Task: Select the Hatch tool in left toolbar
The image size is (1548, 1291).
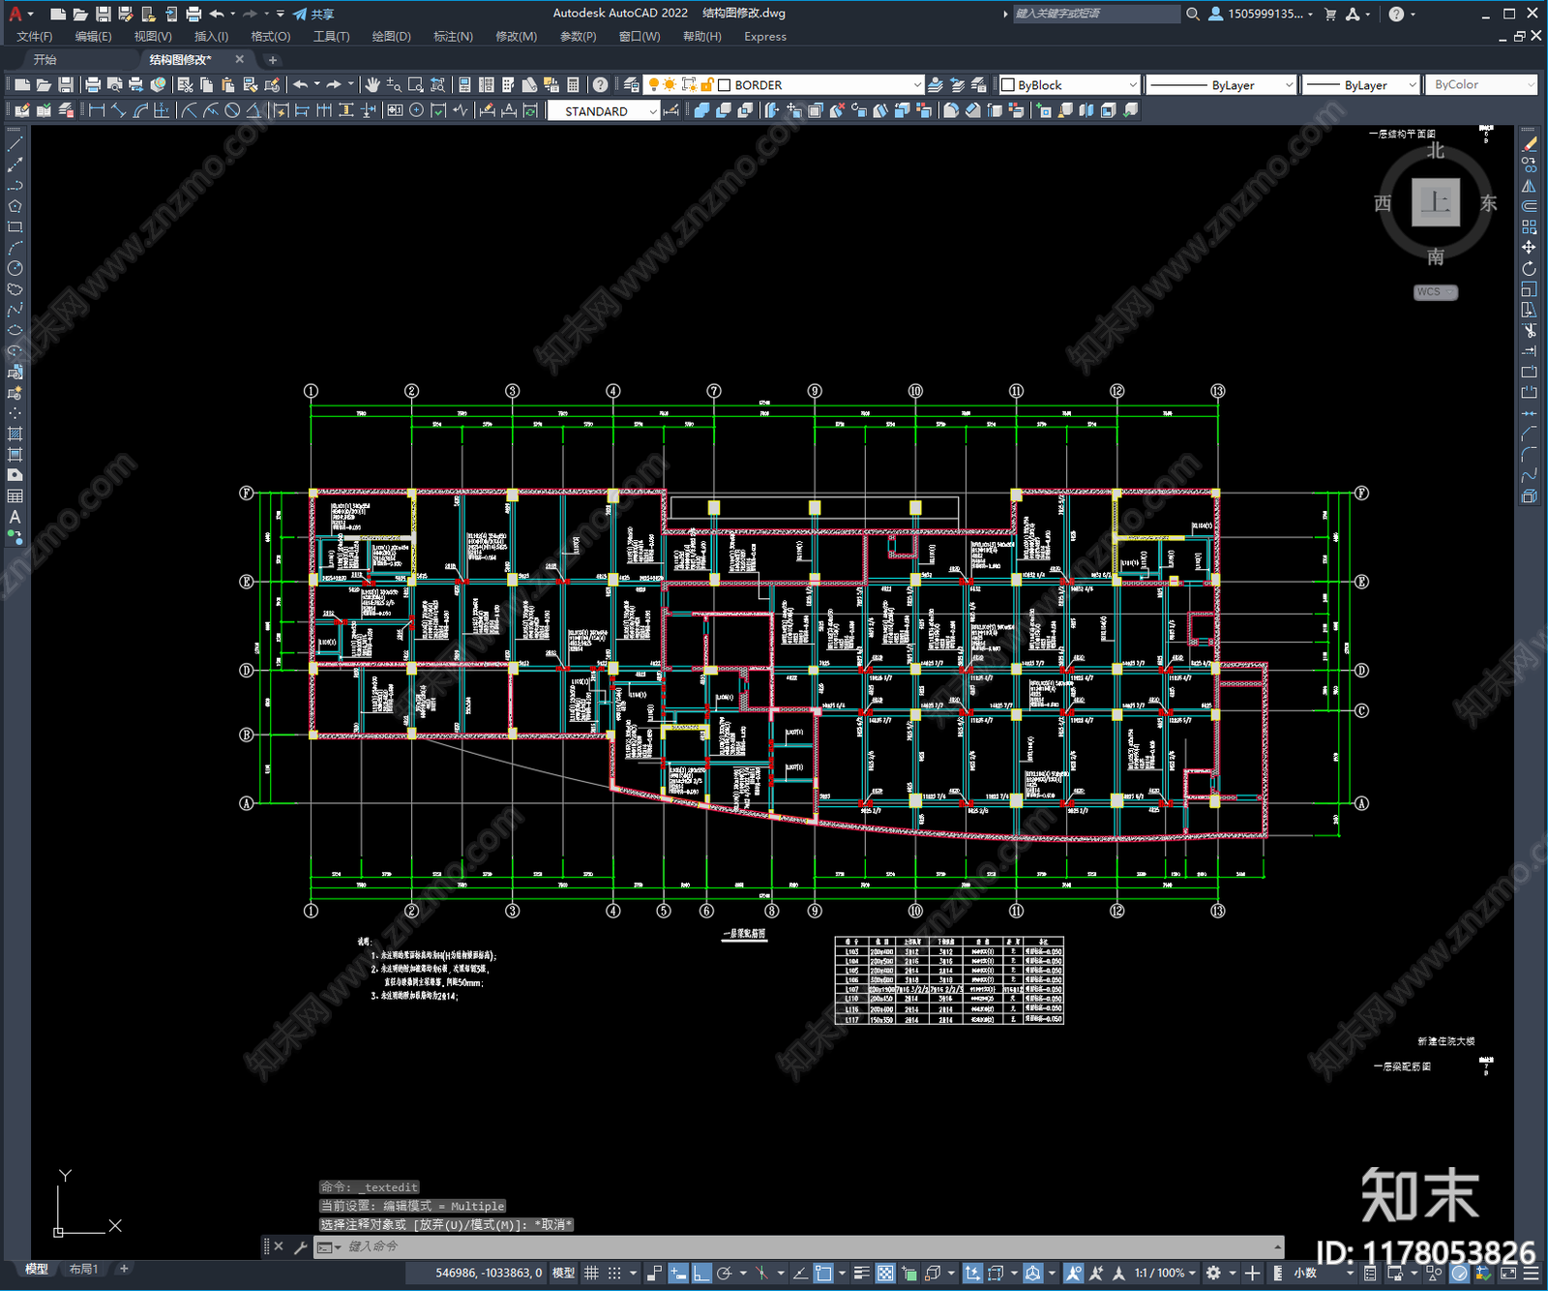Action: [x=15, y=434]
